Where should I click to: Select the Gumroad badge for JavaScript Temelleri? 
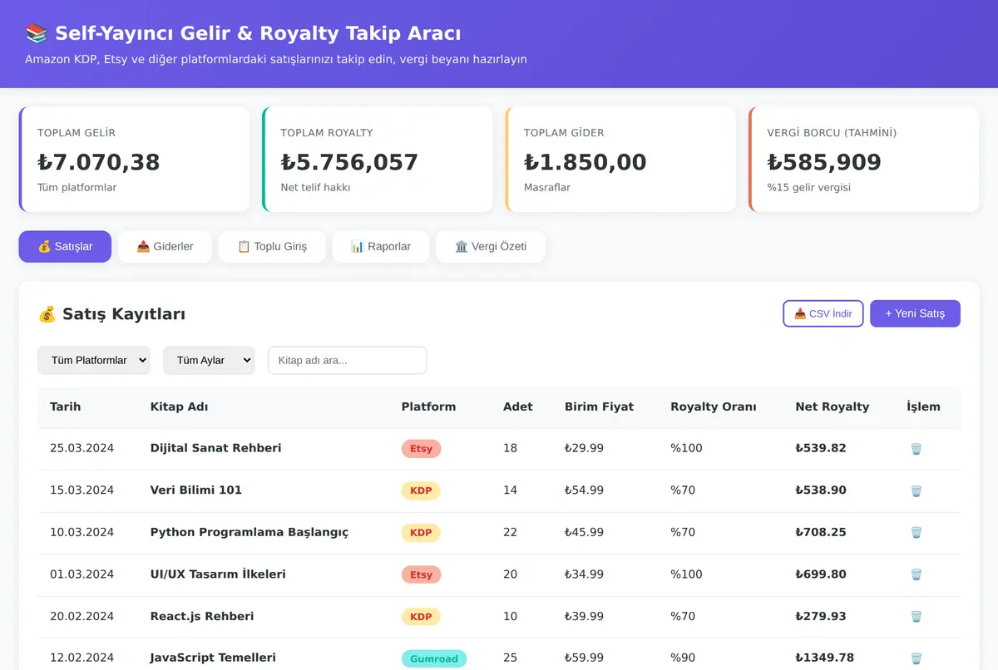[x=434, y=658]
